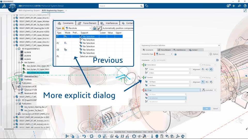Toggle first Alignment option in Coincidence row
This screenshot has height=139, width=248.
[203, 69]
